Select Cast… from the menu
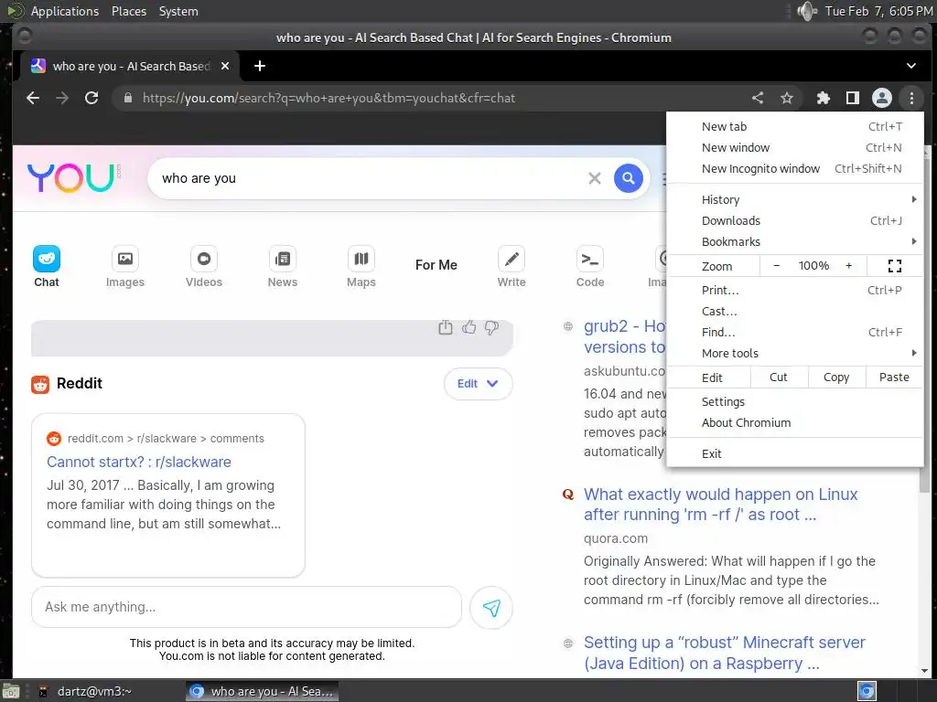This screenshot has height=702, width=937. (x=795, y=311)
